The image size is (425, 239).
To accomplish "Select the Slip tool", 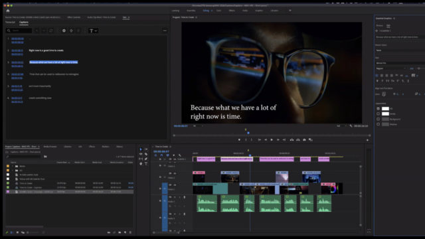I will (x=141, y=159).
